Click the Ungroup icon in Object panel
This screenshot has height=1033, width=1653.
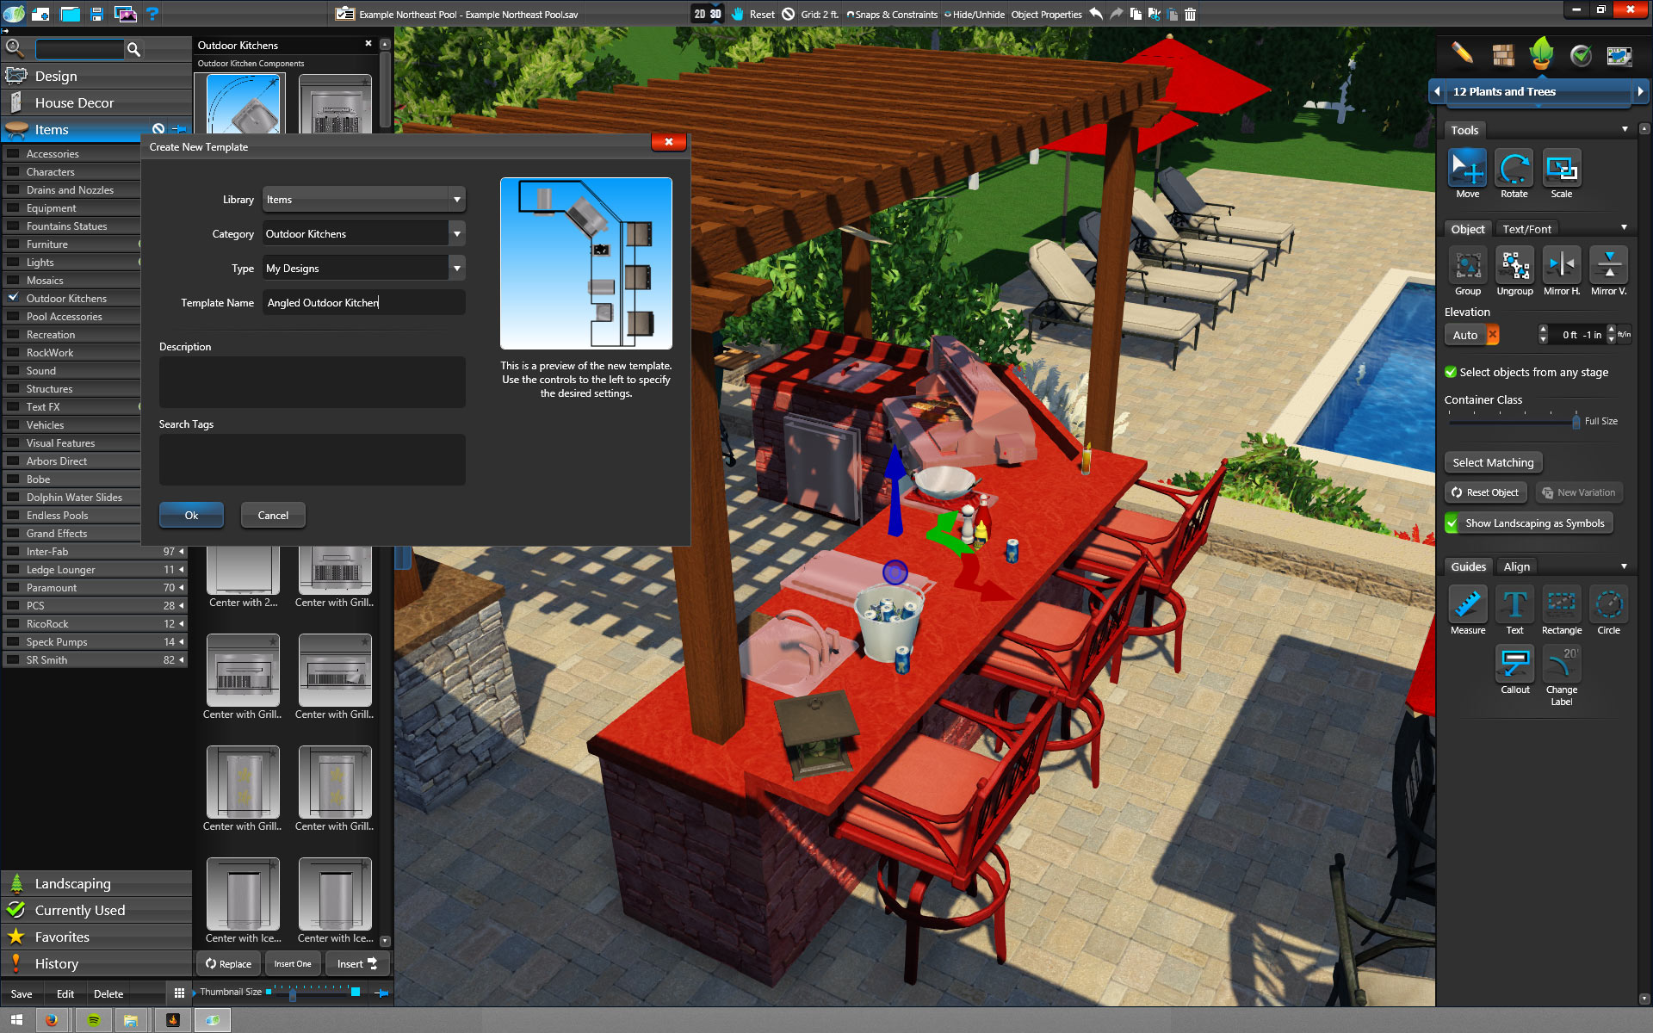point(1514,267)
